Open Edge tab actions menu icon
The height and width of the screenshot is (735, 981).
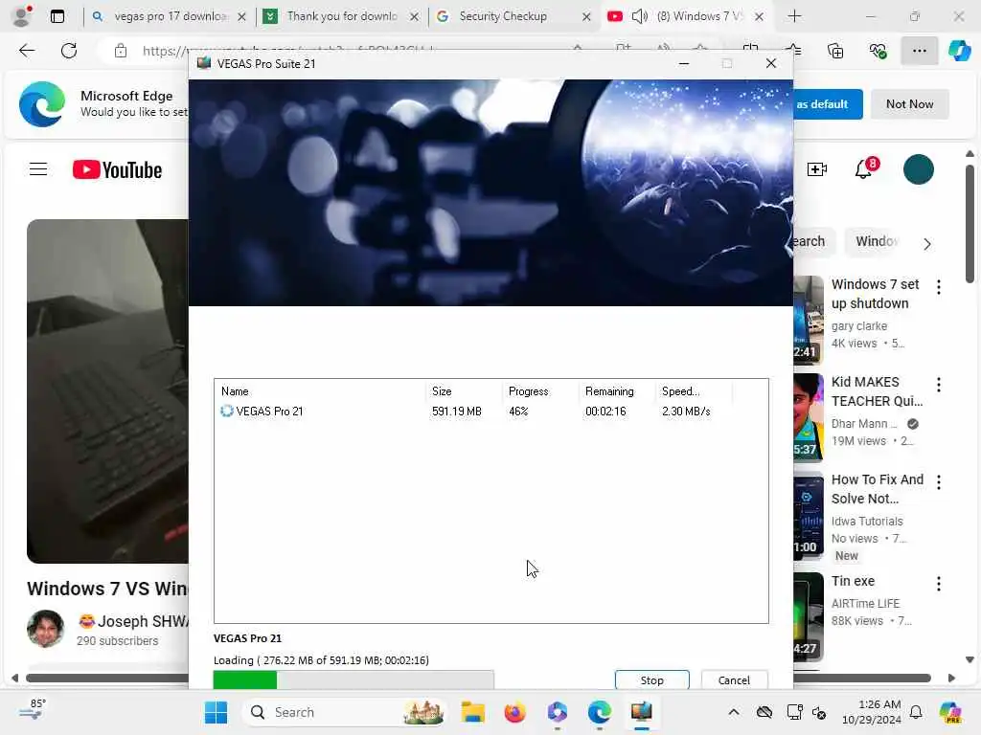point(57,16)
